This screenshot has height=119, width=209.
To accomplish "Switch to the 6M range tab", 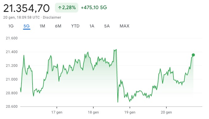I will point(58,26).
